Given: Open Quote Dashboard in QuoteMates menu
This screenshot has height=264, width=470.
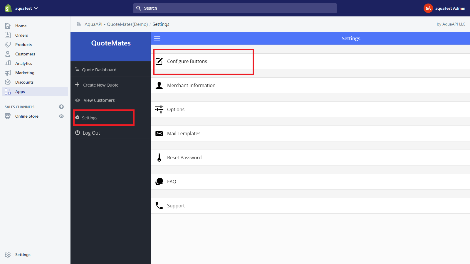Looking at the screenshot, I should [x=111, y=70].
